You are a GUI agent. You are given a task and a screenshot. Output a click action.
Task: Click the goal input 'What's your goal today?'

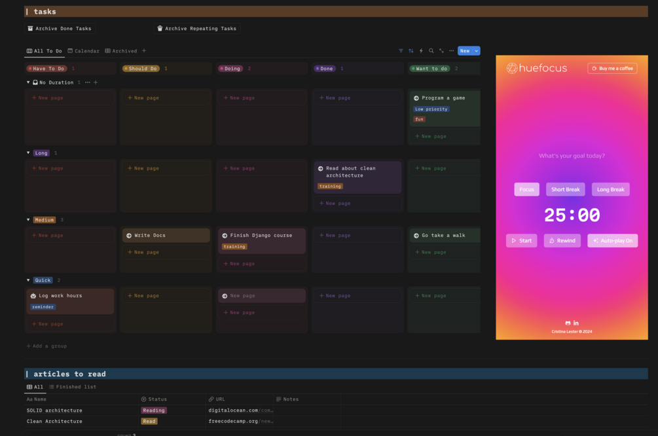(572, 156)
